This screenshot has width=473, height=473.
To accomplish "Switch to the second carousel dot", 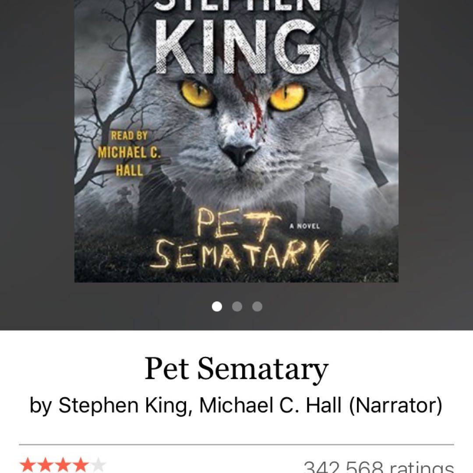I will point(237,307).
